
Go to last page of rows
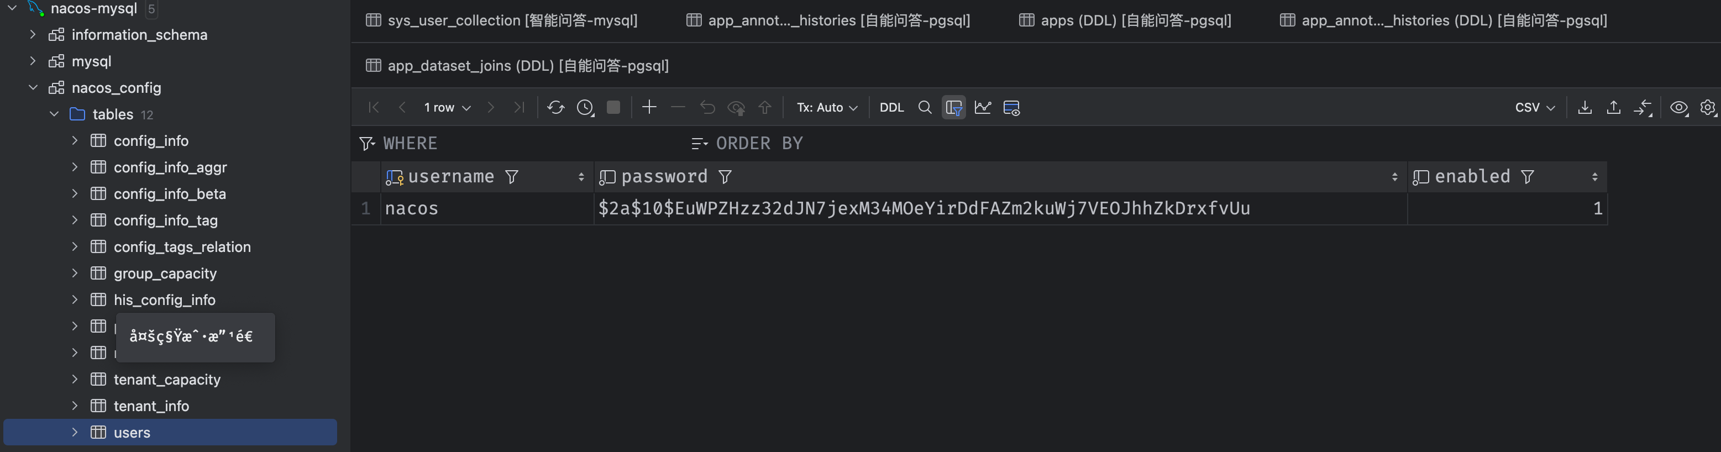click(x=519, y=108)
